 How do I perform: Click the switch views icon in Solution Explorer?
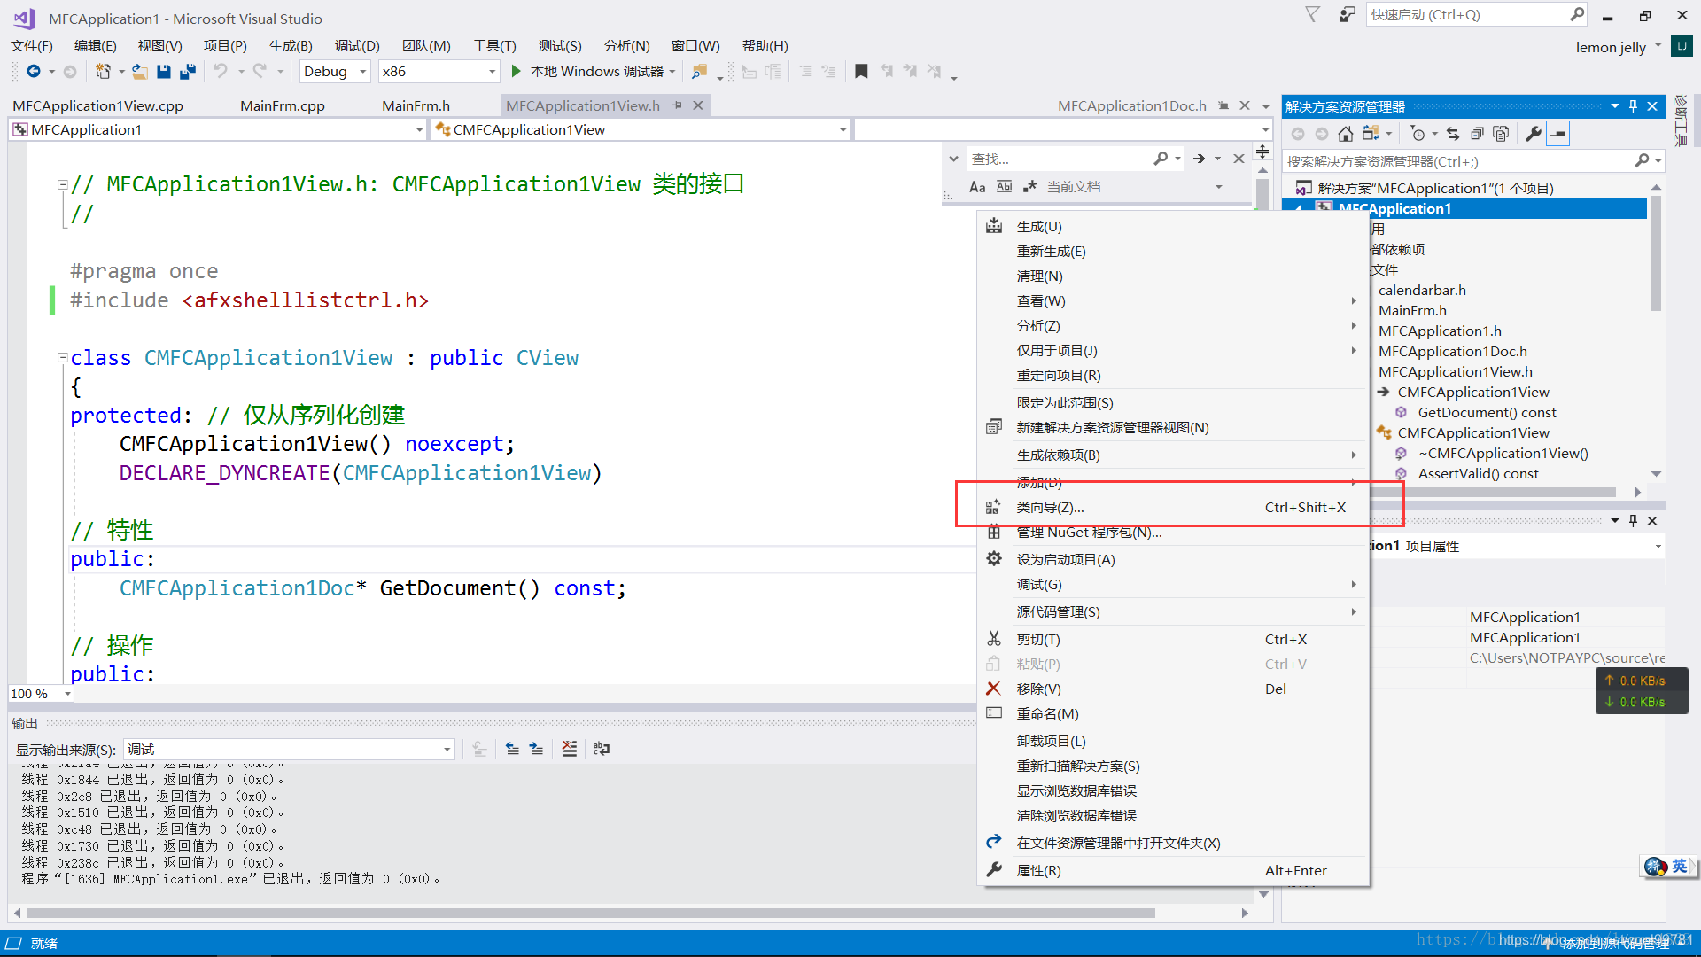click(x=1371, y=134)
